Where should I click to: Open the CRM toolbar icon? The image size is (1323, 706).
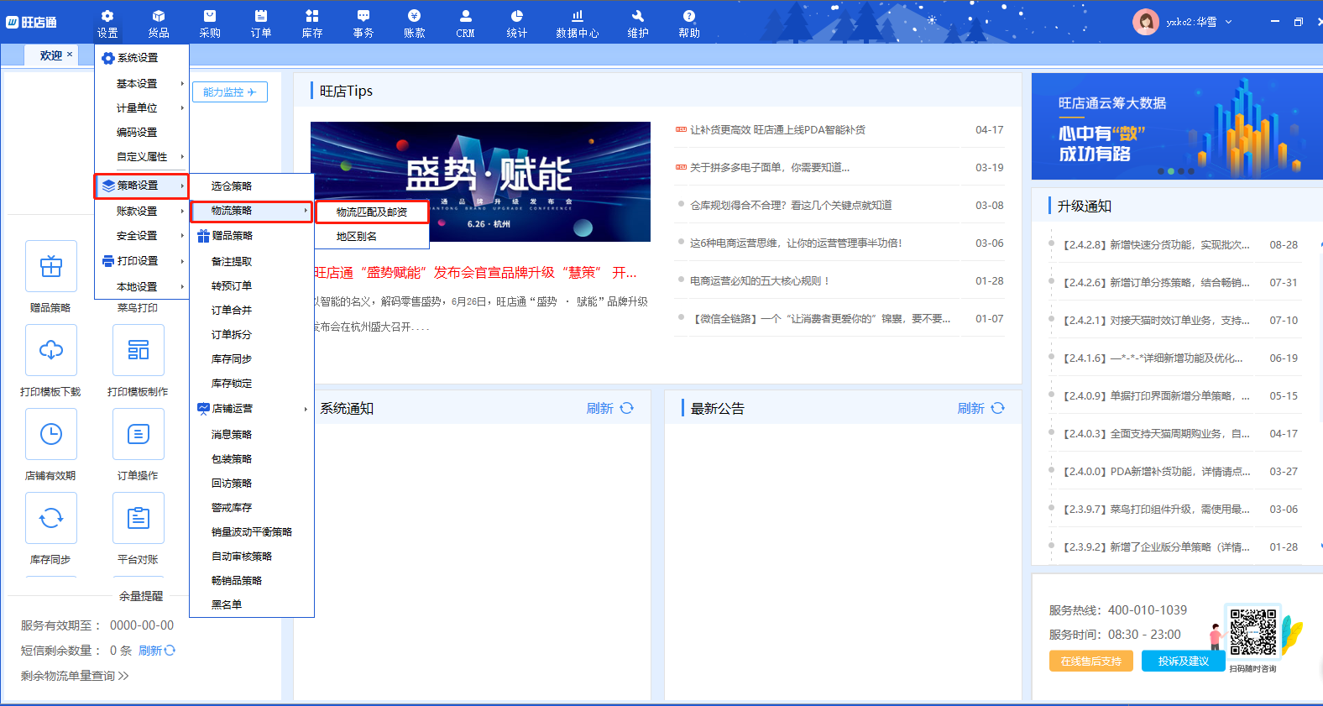pyautogui.click(x=466, y=24)
